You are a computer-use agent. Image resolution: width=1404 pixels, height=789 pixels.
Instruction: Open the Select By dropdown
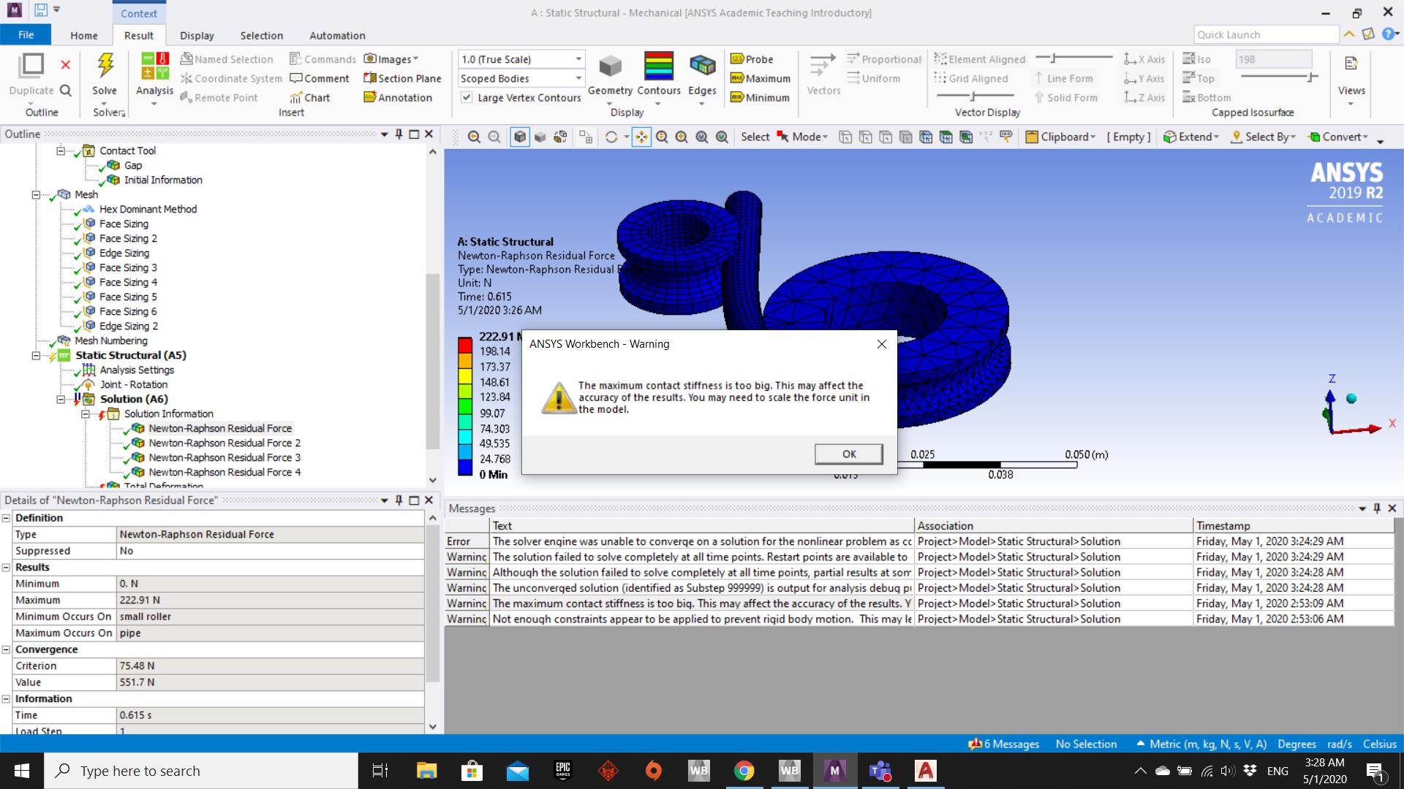(1263, 137)
